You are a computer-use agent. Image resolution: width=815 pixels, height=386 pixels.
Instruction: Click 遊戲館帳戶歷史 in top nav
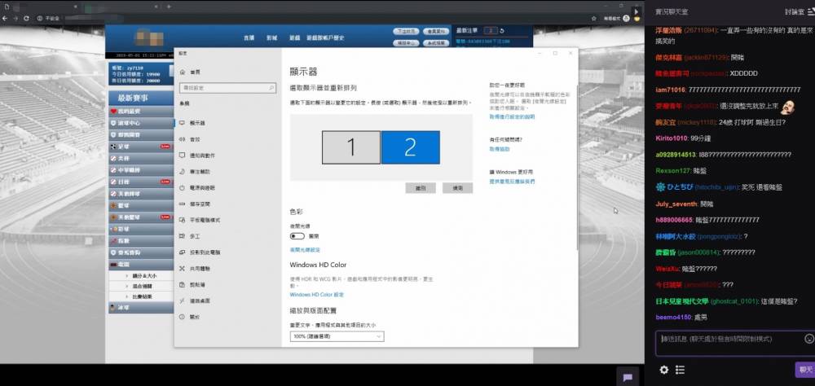[x=325, y=38]
